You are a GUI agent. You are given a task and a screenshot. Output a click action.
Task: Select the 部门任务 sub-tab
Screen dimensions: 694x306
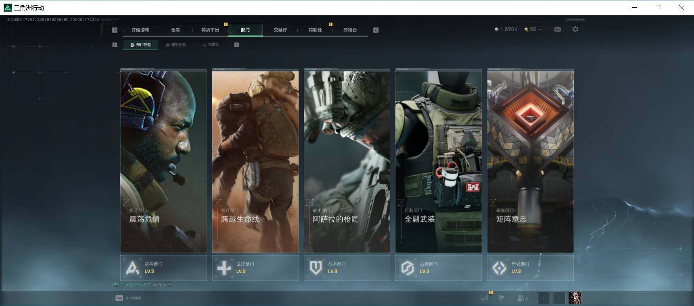point(141,45)
